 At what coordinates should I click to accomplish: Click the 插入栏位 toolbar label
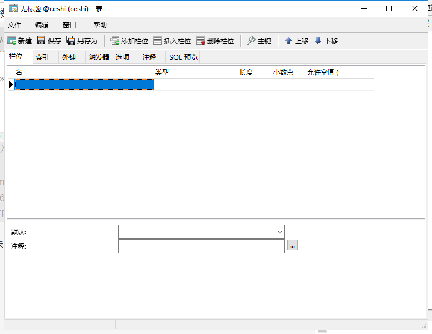[178, 41]
